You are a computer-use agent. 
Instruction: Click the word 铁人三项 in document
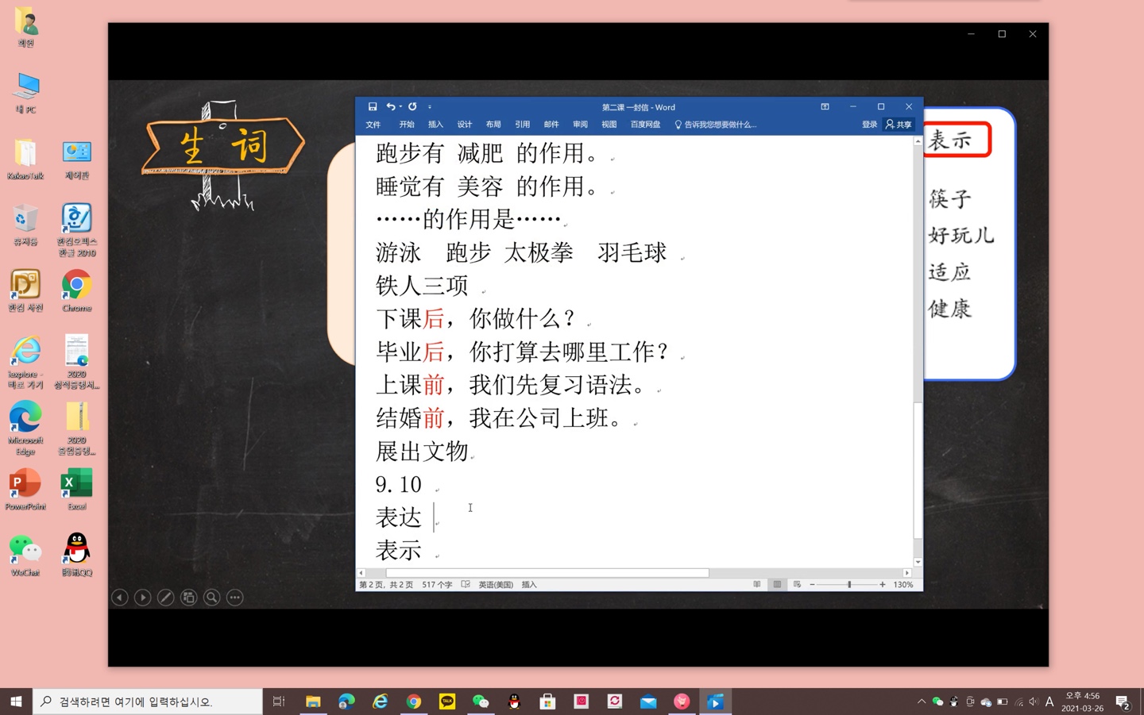(x=422, y=286)
